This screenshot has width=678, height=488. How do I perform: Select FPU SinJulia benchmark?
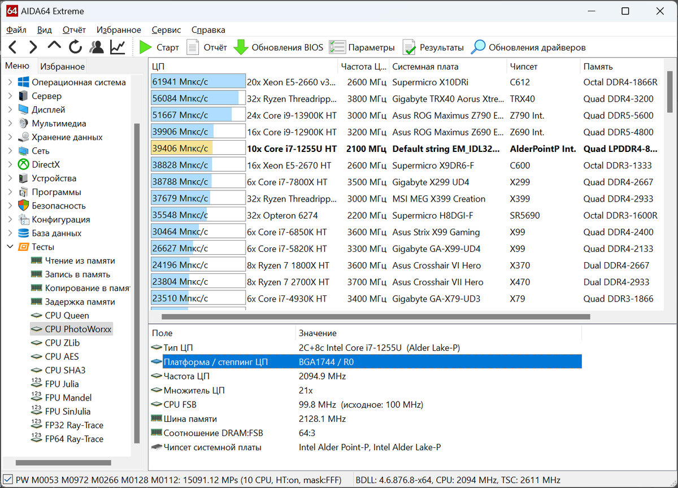tap(67, 412)
